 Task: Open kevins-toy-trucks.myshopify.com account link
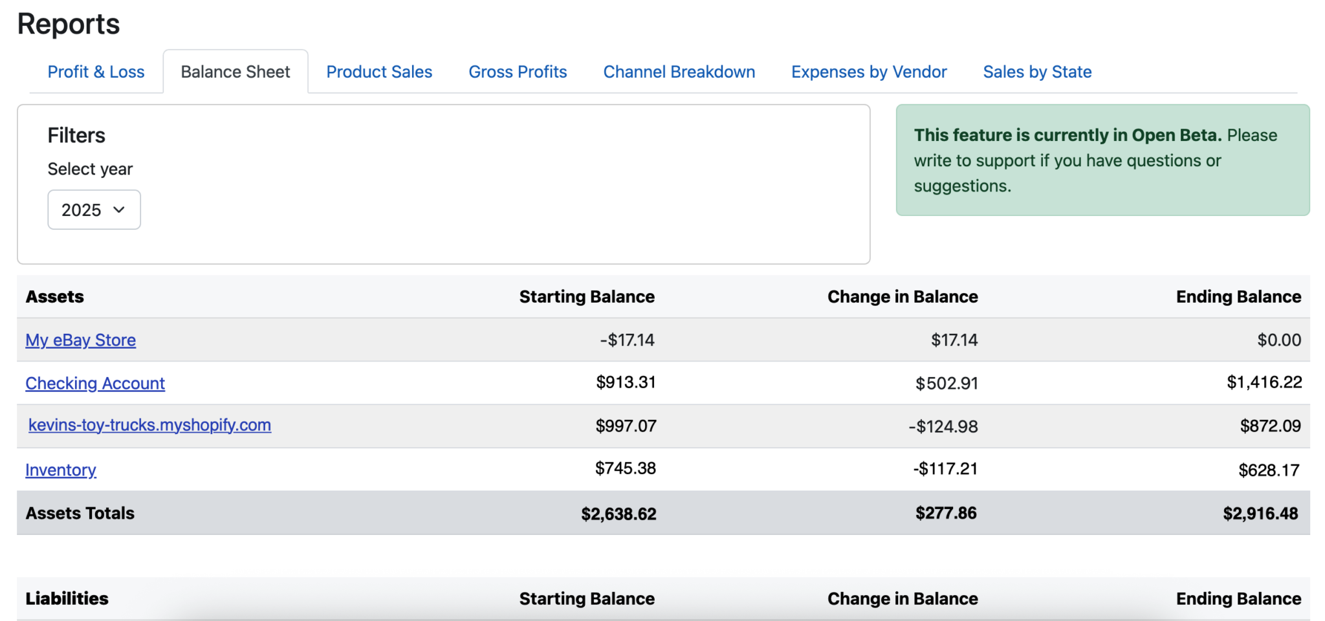pos(149,425)
